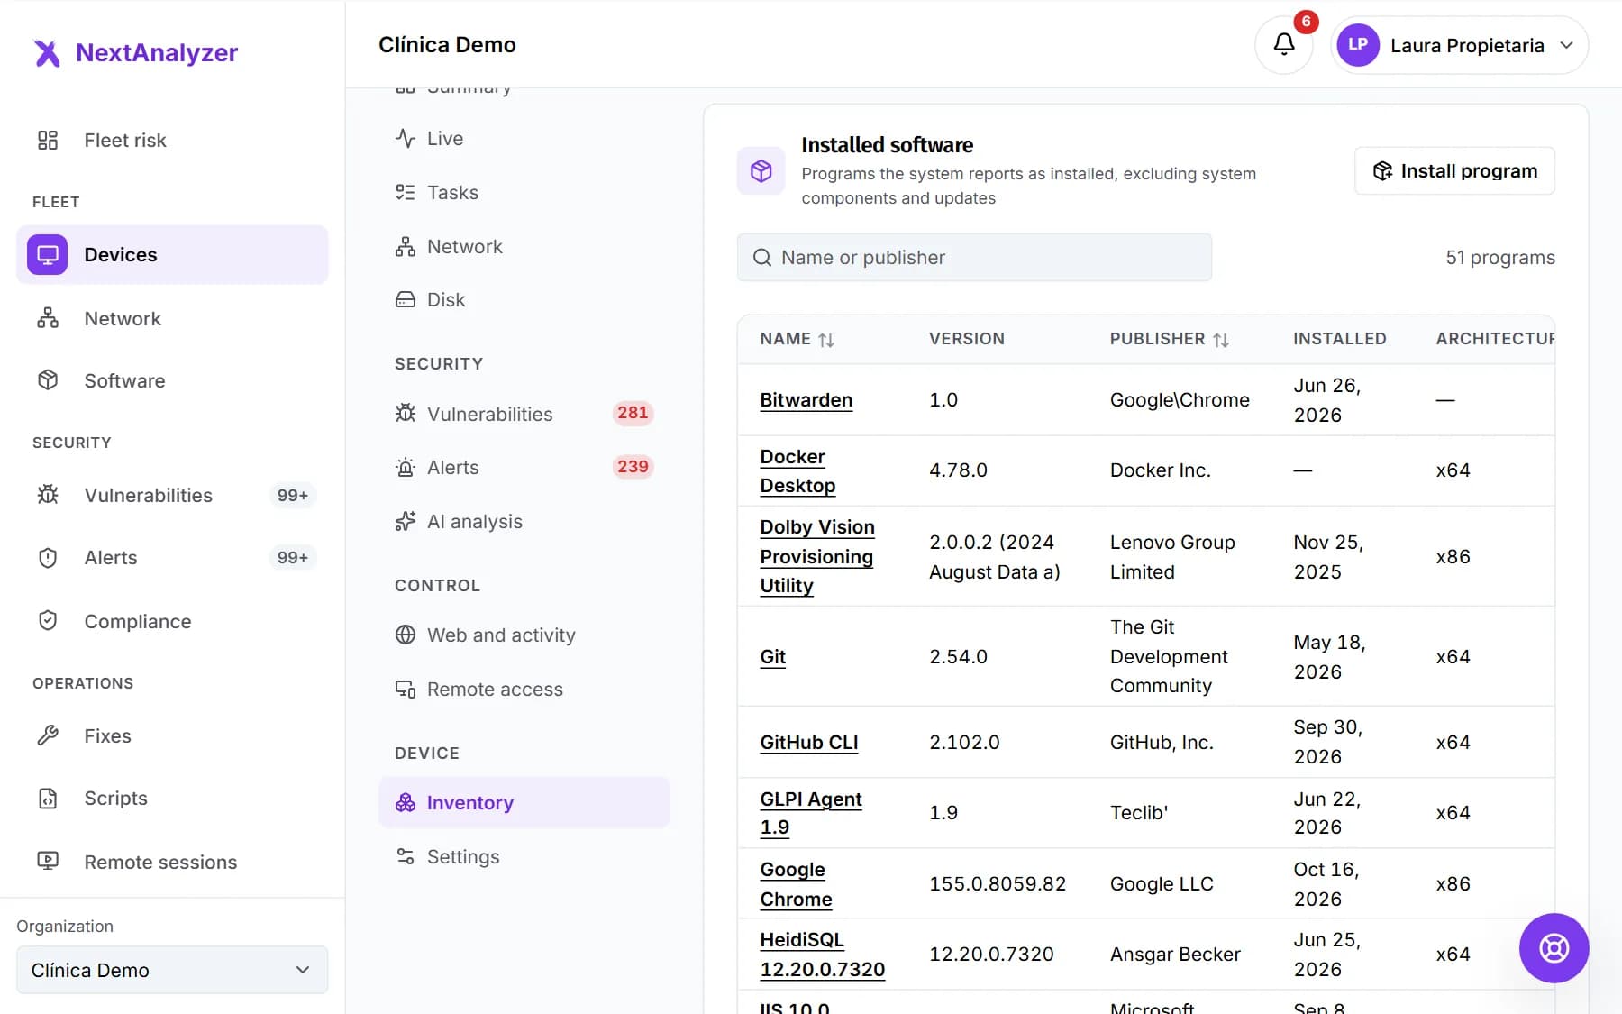Click the AI analysis sparkle icon
Screen dimensions: 1622x1014
[405, 521]
